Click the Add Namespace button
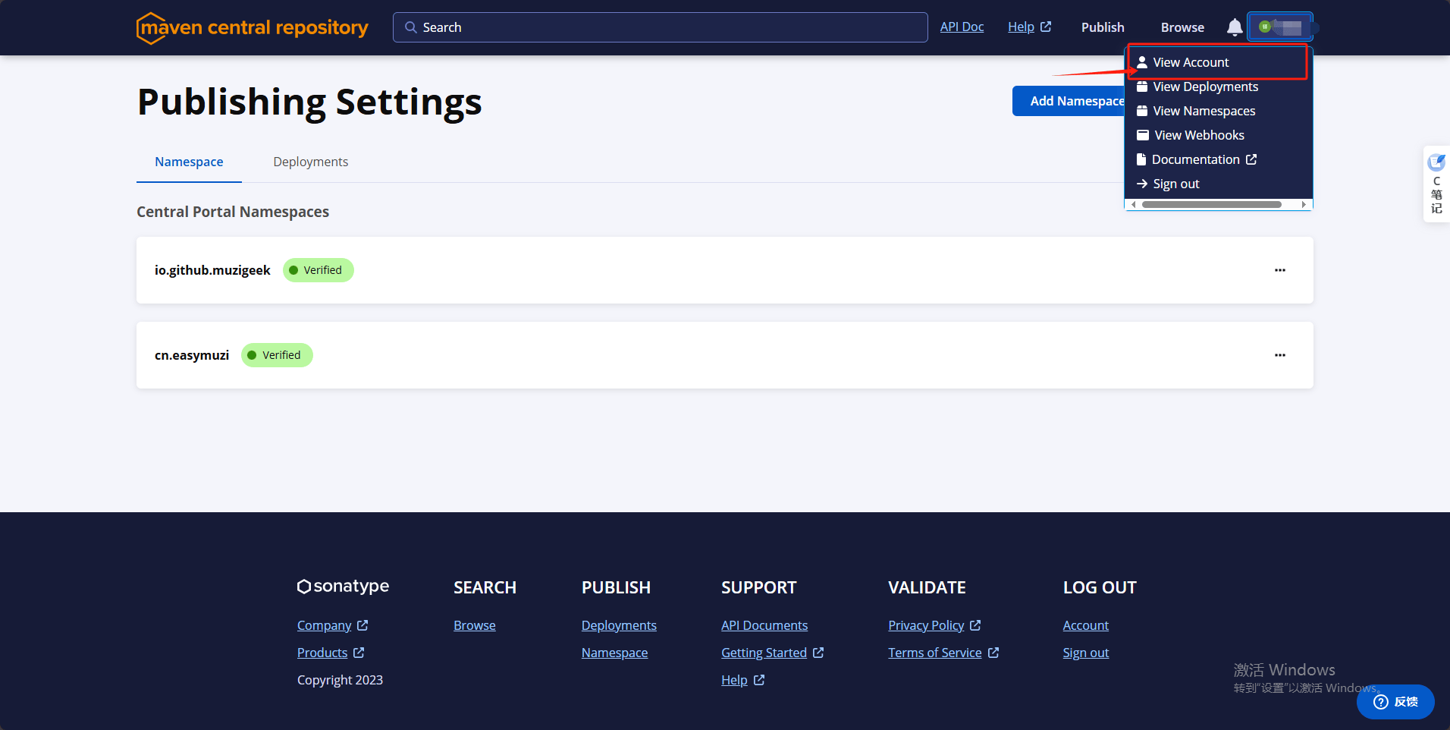The image size is (1450, 730). point(1069,101)
